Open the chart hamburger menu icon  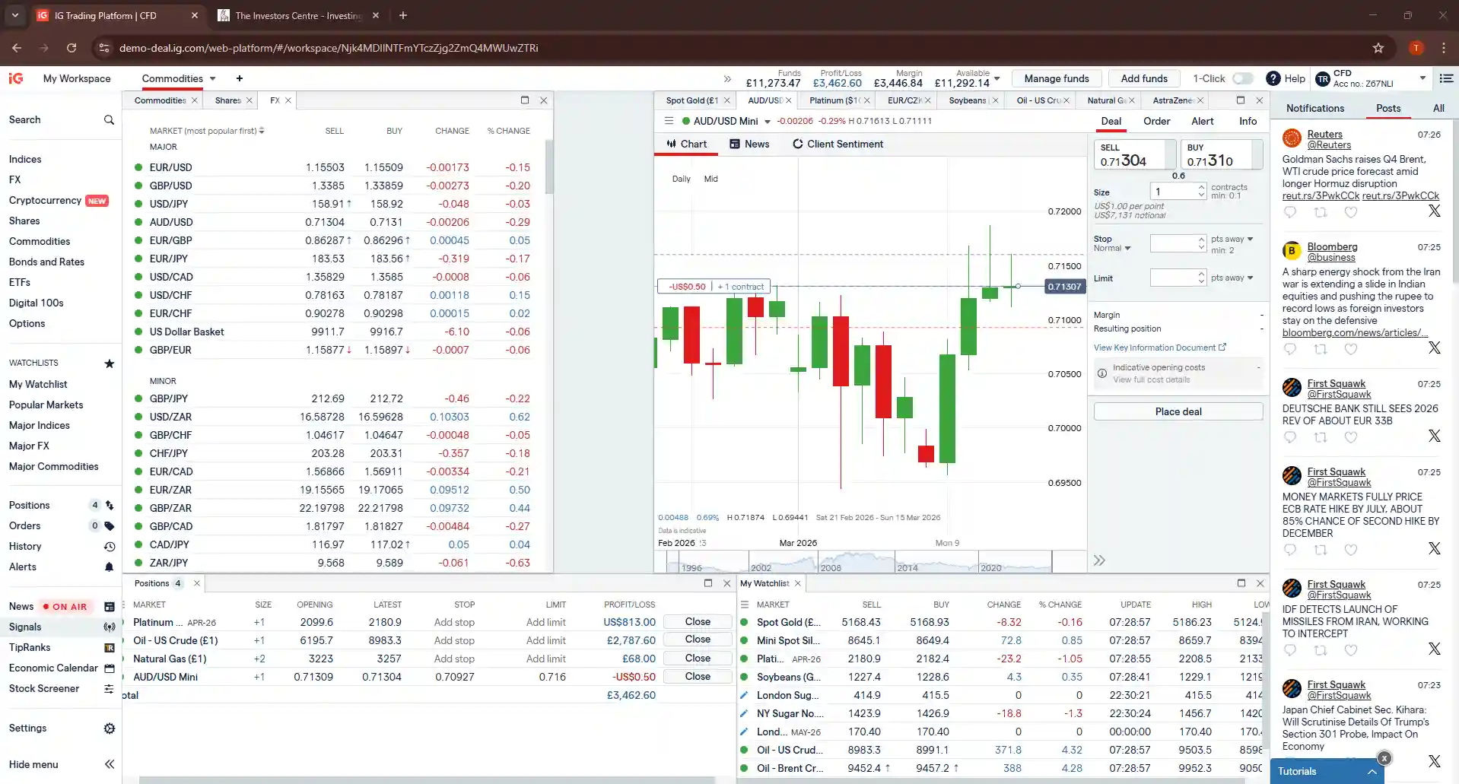[x=669, y=121]
